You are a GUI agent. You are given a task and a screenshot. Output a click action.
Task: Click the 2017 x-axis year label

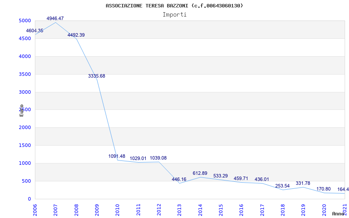tap(262, 210)
